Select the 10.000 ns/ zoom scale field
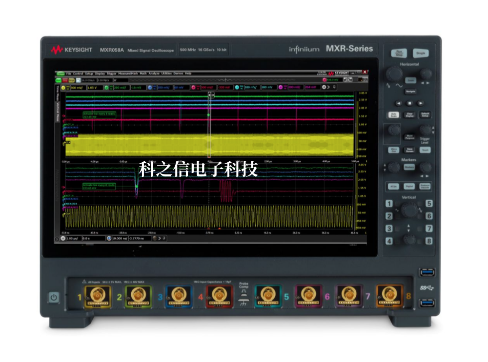The width and height of the screenshot is (488, 362). pyautogui.click(x=120, y=239)
